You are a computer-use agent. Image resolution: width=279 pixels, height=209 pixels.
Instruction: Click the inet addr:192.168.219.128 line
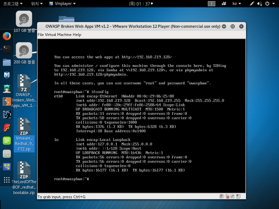click(150, 100)
